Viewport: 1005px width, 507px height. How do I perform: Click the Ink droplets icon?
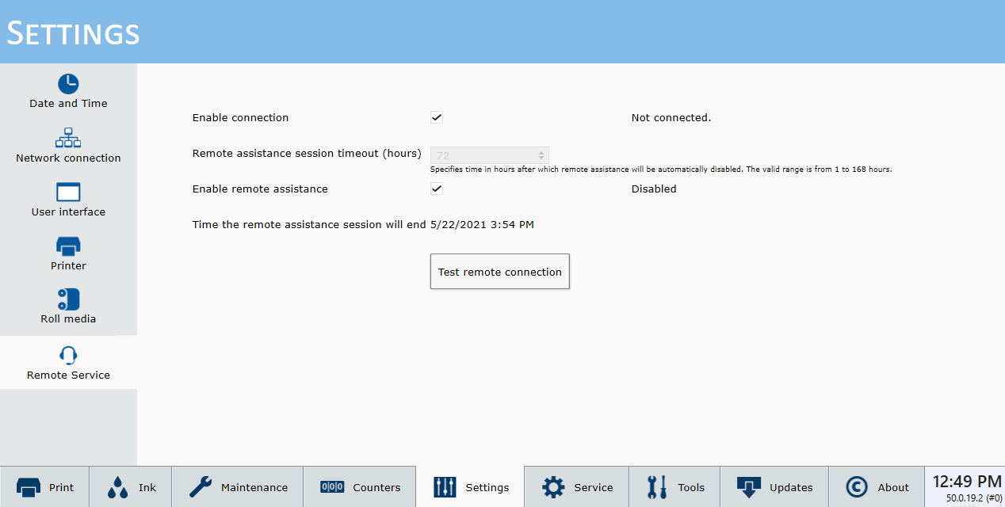118,487
